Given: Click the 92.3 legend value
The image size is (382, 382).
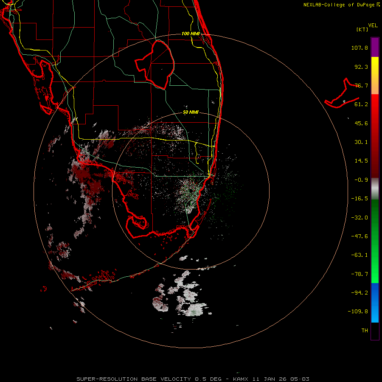Looking at the screenshot, I should [361, 67].
